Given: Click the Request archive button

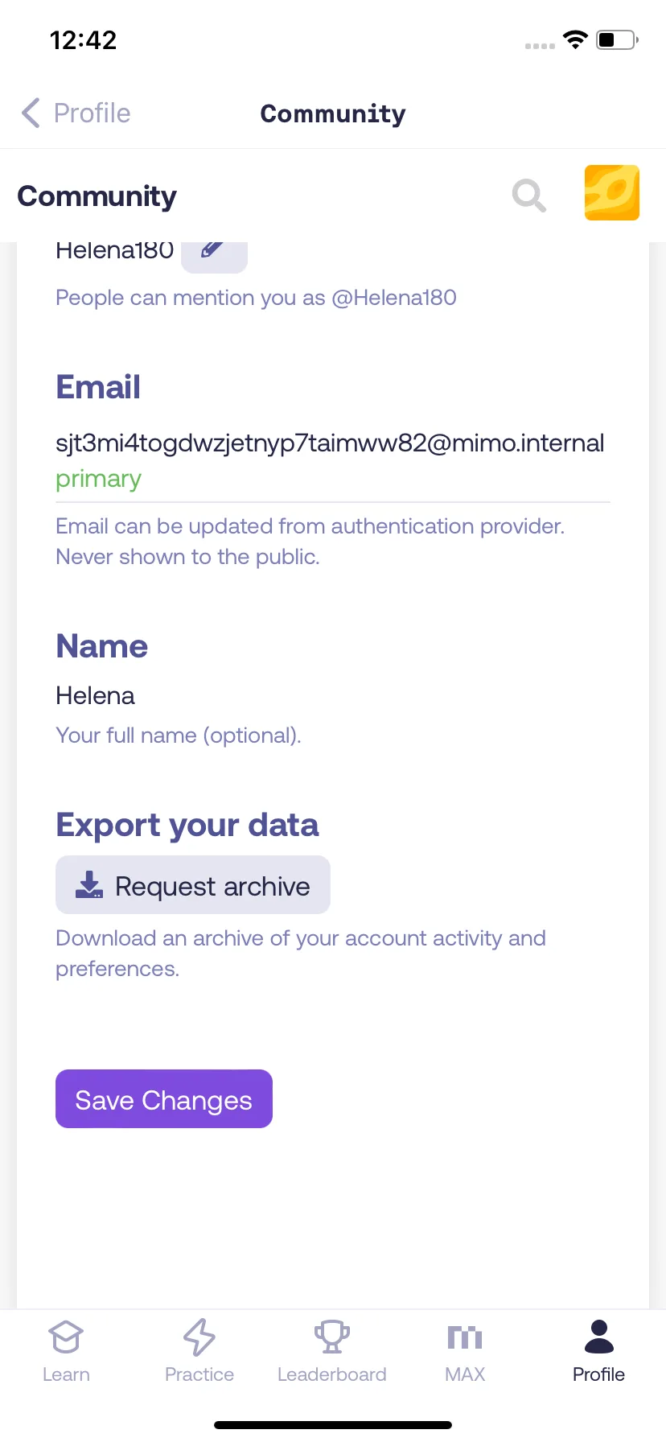Looking at the screenshot, I should click(193, 885).
